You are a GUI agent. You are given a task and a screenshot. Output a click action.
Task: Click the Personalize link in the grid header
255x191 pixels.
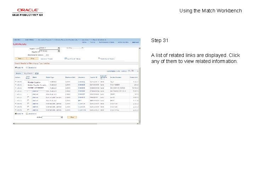111,71
